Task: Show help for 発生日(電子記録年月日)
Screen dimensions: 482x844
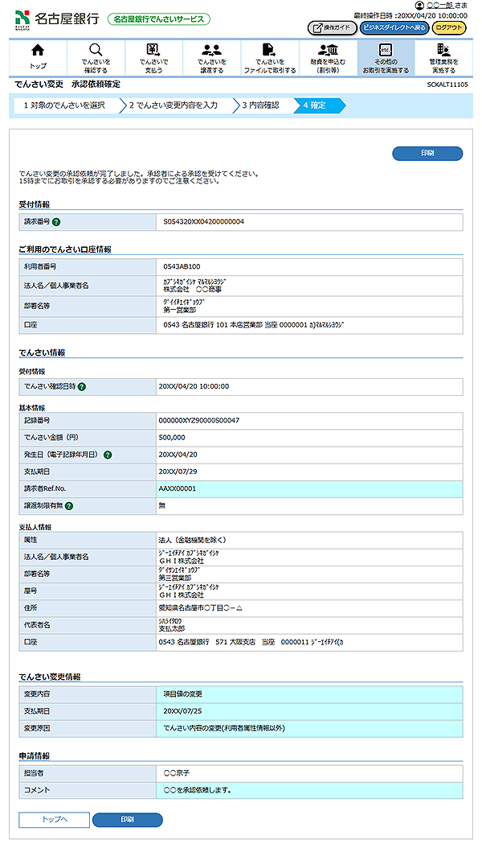Action: click(108, 455)
